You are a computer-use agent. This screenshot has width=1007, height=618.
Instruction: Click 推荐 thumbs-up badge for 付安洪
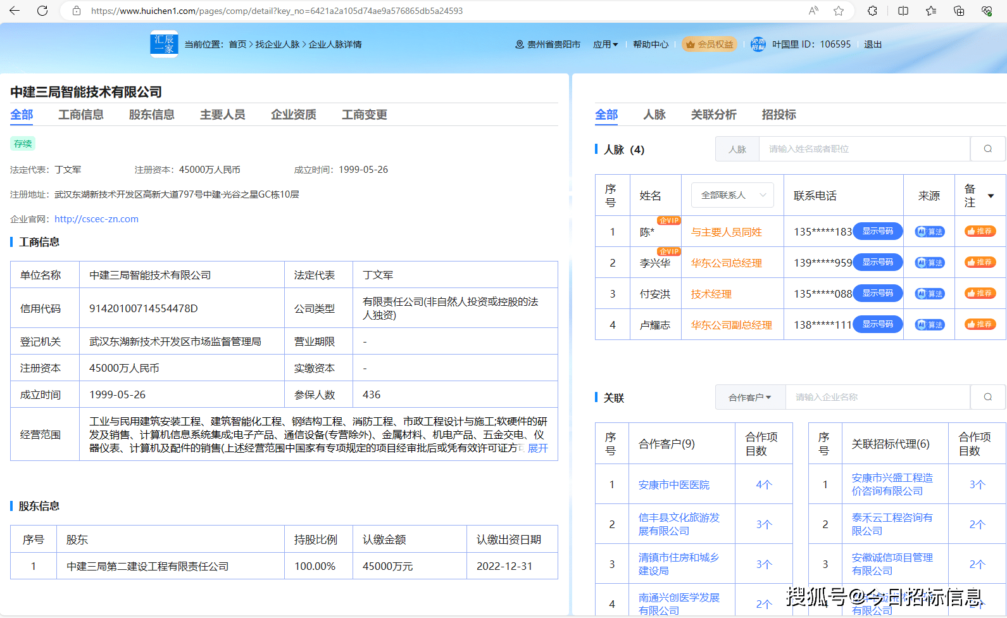pos(980,293)
